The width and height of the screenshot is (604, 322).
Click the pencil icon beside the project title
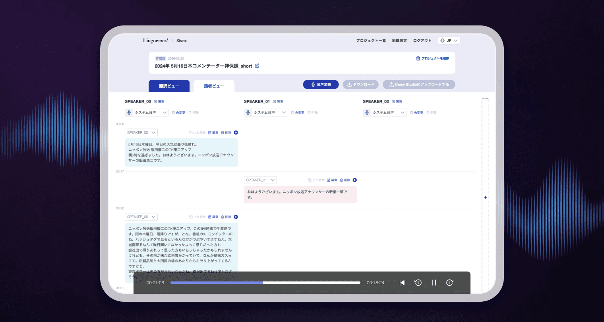tap(257, 66)
